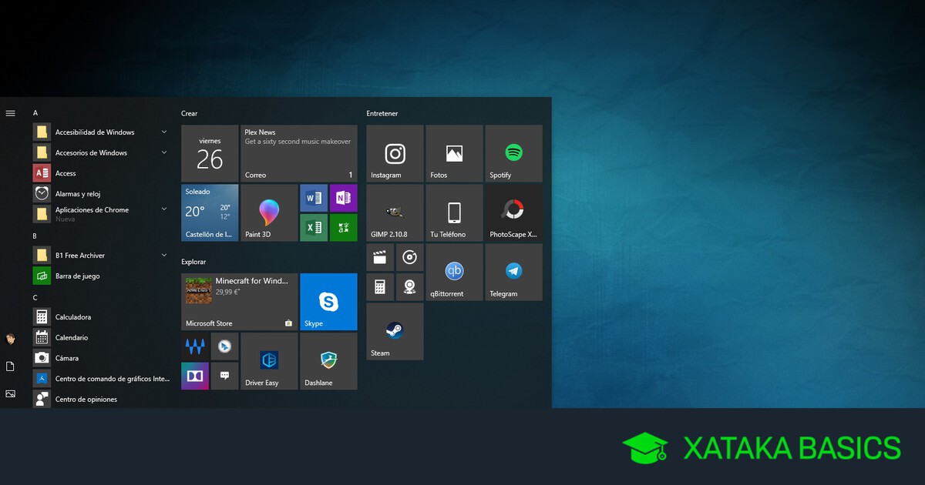Open the Dashlane tile
This screenshot has width=925, height=485.
pos(328,361)
